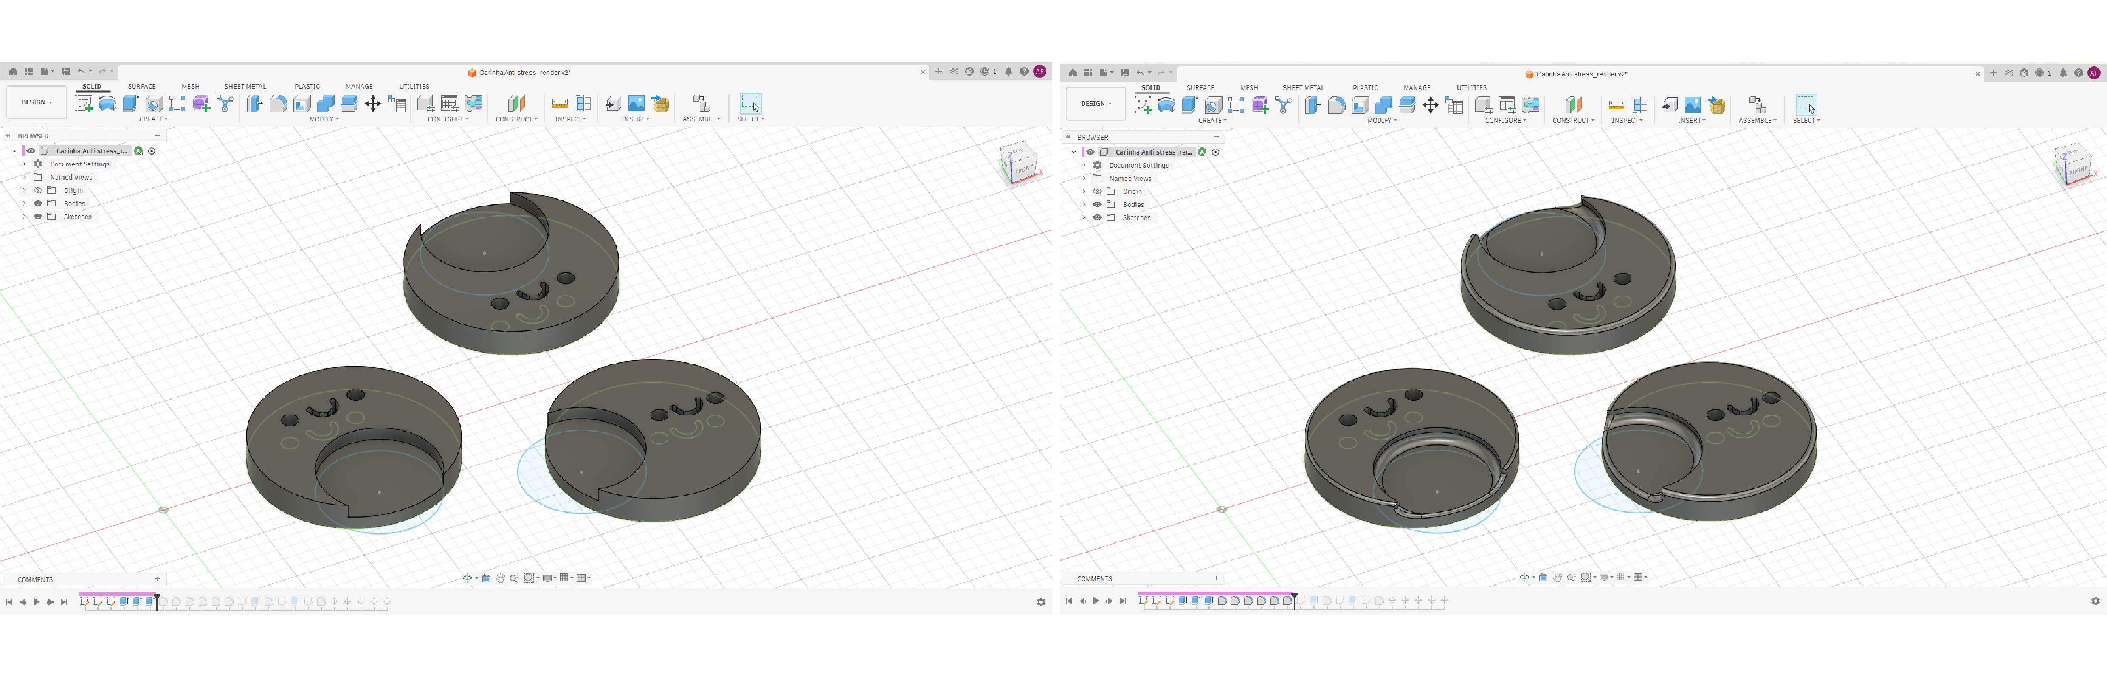The width and height of the screenshot is (2107, 677).
Task: Play the timeline in right window
Action: pos(1096,601)
